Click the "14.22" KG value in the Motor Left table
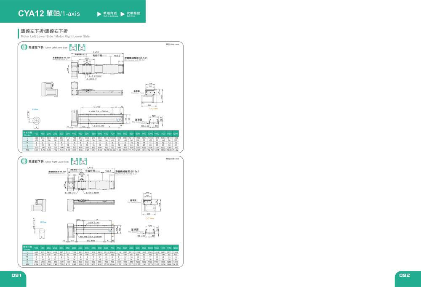The image size is (421, 287). pos(175,150)
